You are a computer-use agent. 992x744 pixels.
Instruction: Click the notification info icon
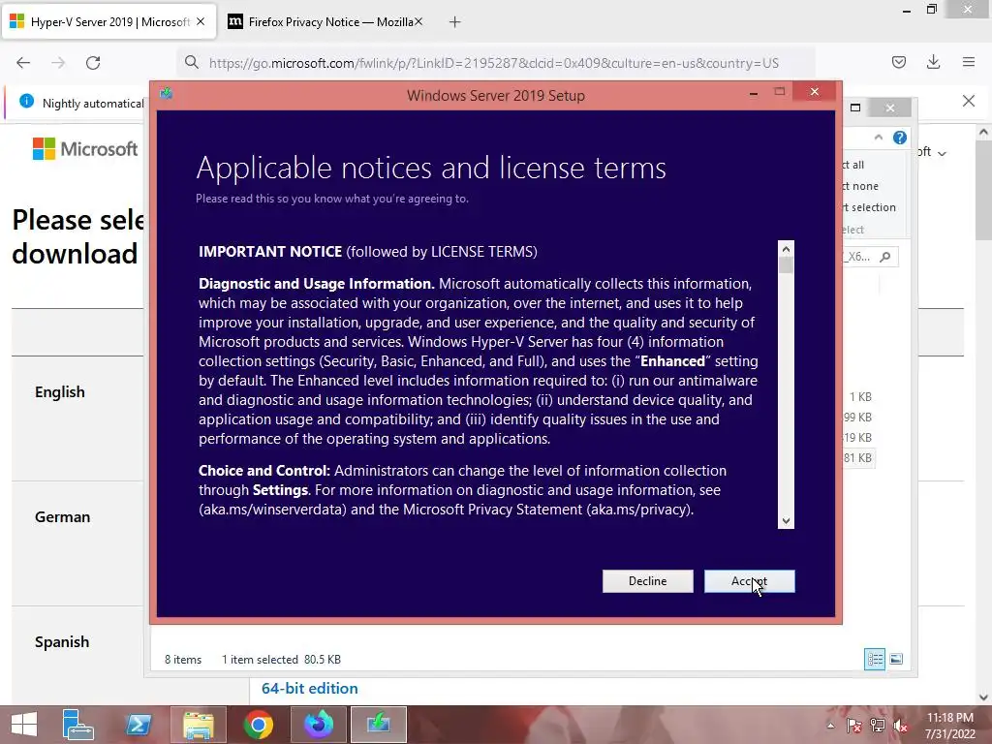point(26,101)
